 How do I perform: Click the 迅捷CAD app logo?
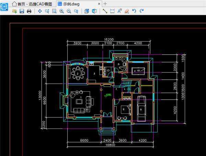click(x=4, y=7)
